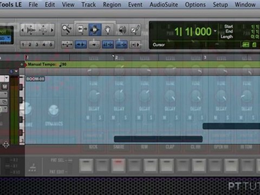Open the Options menu
The image size is (260, 195).
[196, 4]
